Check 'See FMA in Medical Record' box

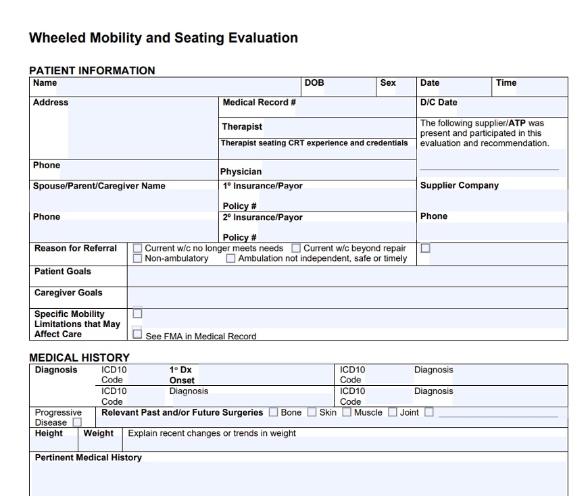click(x=137, y=334)
